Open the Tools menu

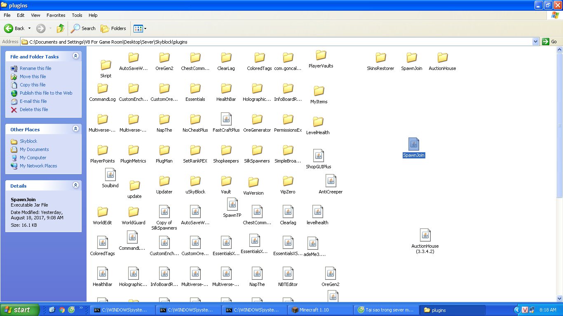[x=77, y=15]
